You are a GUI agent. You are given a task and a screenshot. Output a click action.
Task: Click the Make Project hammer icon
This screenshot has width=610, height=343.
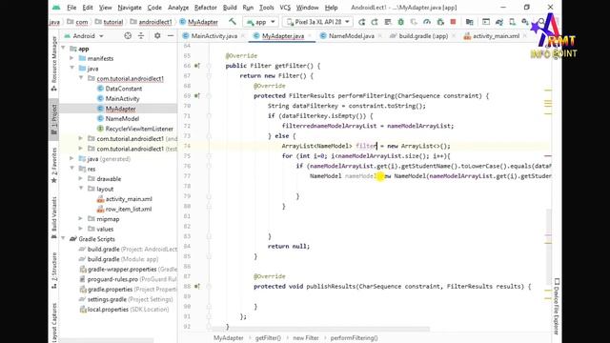pos(233,22)
